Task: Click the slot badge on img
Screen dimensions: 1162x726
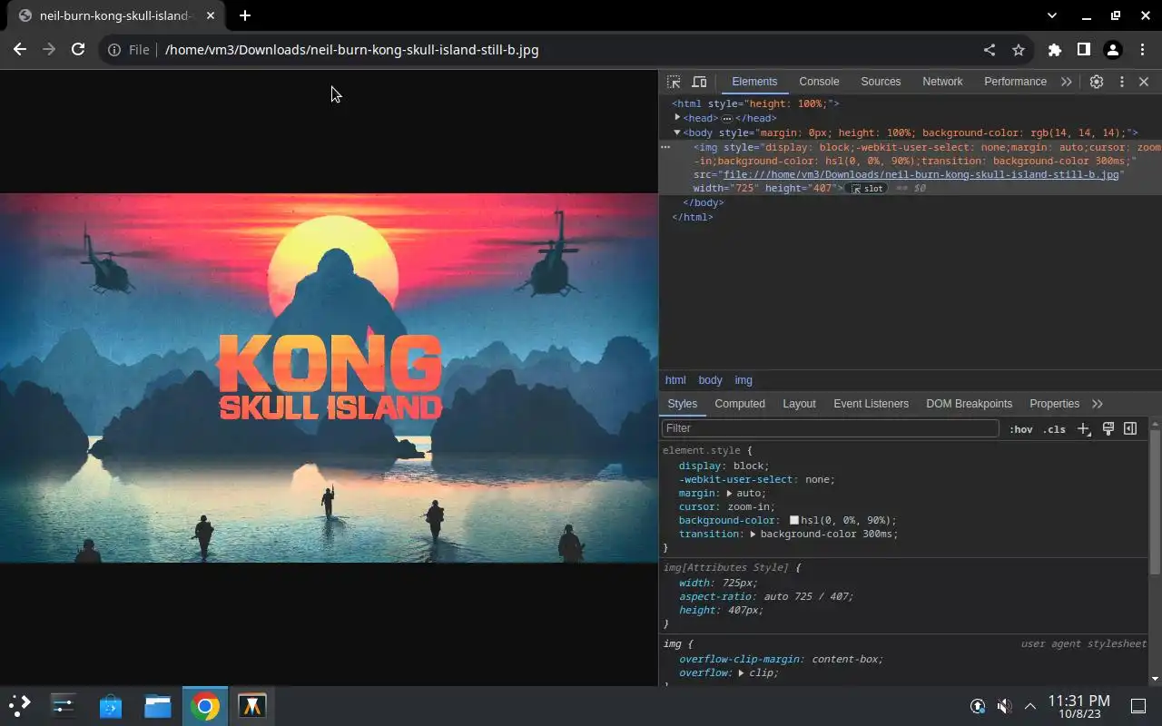Action: [x=867, y=189]
